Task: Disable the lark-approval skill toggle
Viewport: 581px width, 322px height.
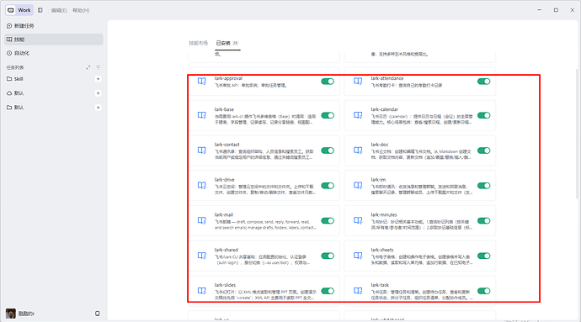Action: pos(328,82)
